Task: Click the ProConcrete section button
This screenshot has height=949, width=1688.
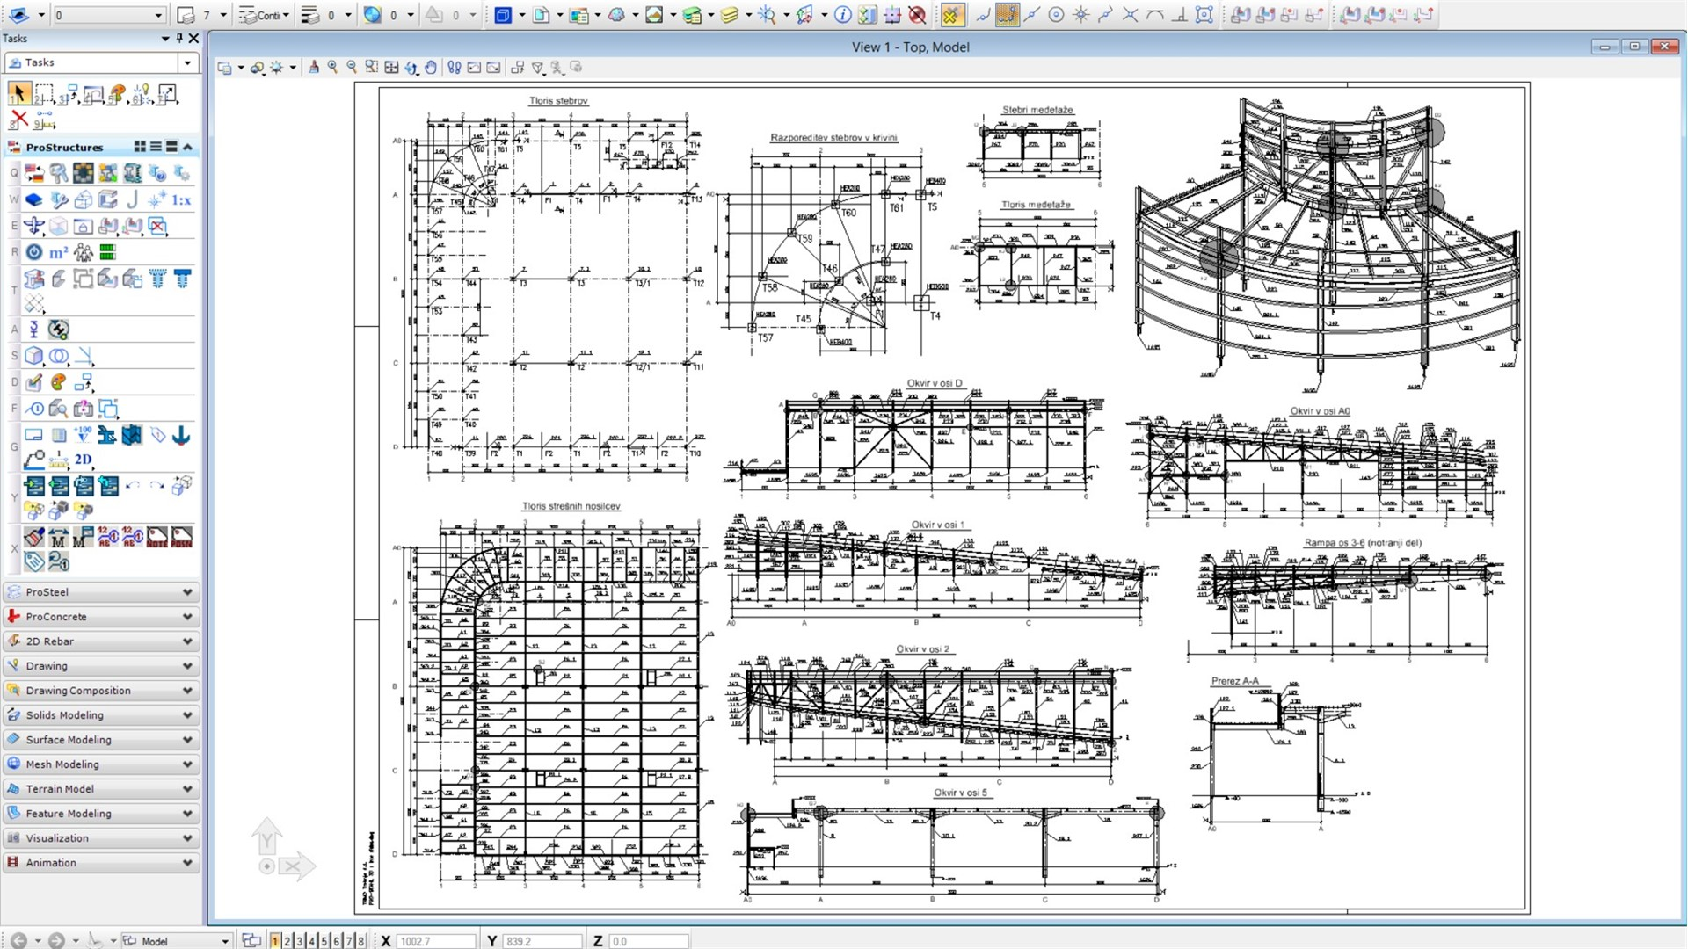Action: (x=98, y=617)
